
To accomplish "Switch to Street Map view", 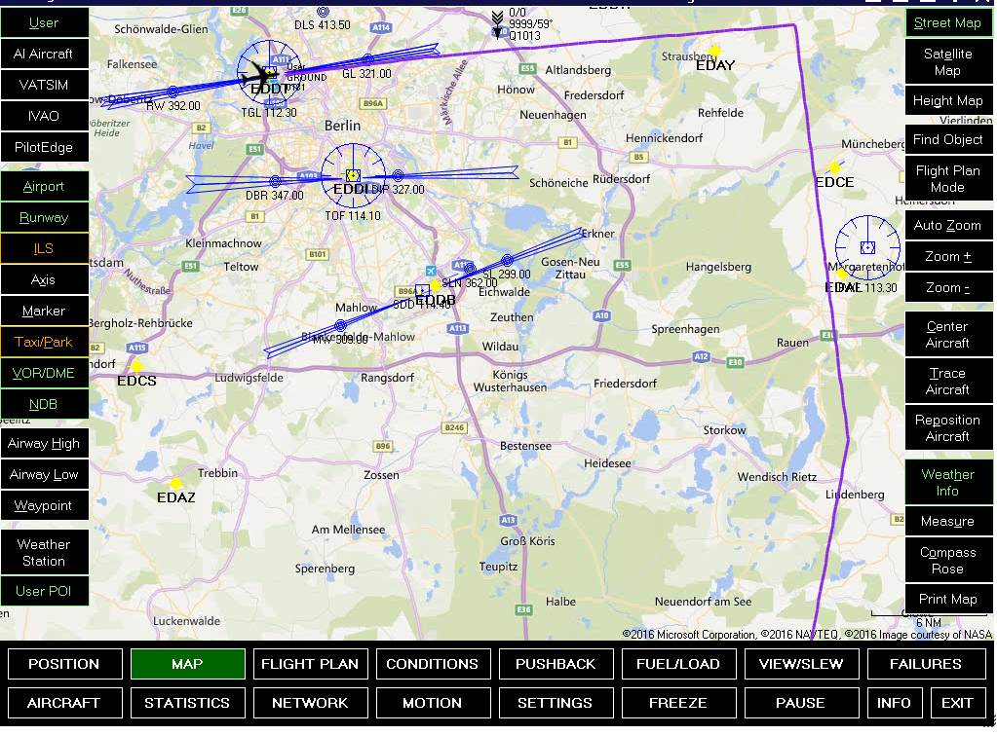I will pos(948,23).
